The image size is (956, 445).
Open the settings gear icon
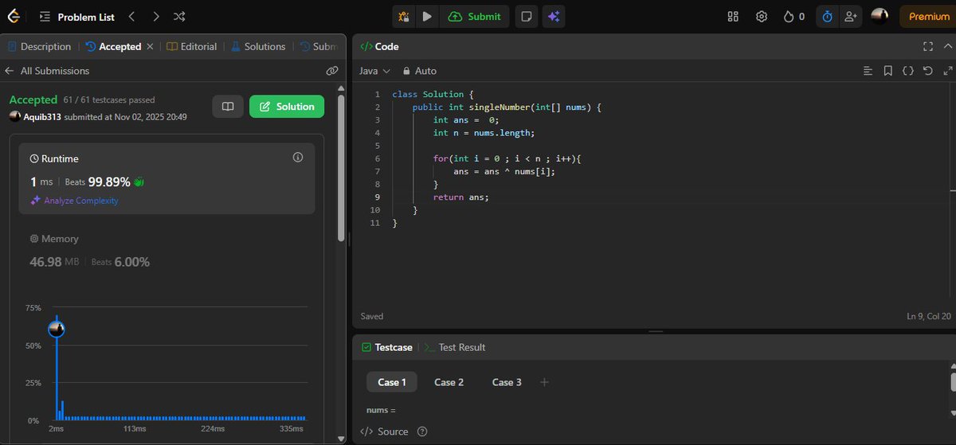tap(762, 16)
